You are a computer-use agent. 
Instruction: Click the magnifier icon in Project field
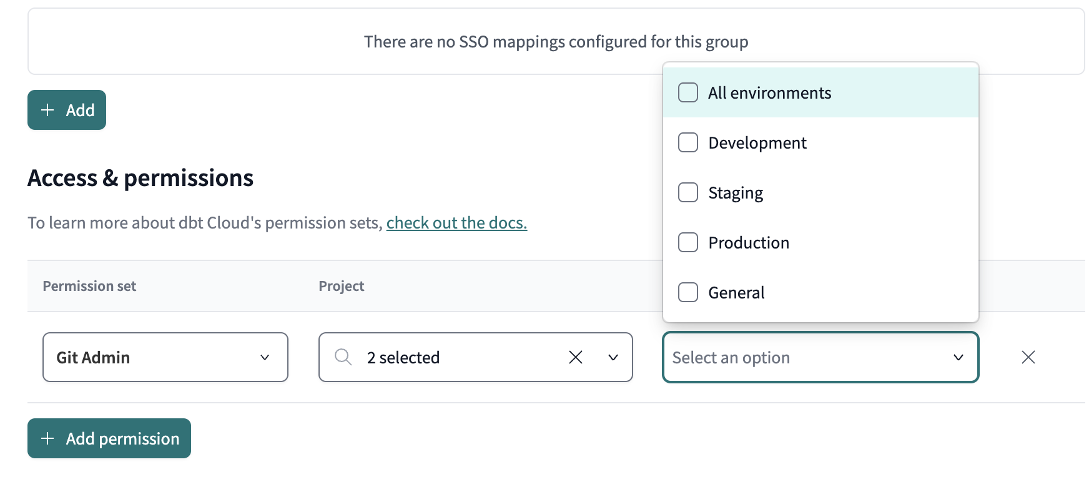click(x=343, y=357)
